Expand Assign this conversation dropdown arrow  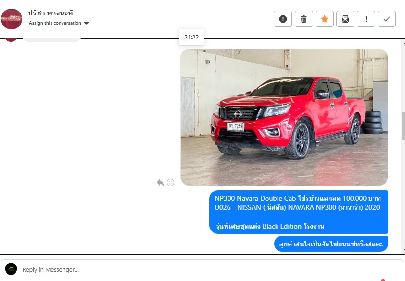click(87, 23)
